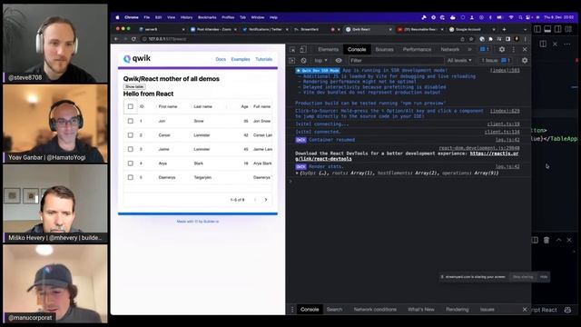The width and height of the screenshot is (581, 327).
Task: Click the issues badge in DevTools tab row
Action: [x=484, y=49]
